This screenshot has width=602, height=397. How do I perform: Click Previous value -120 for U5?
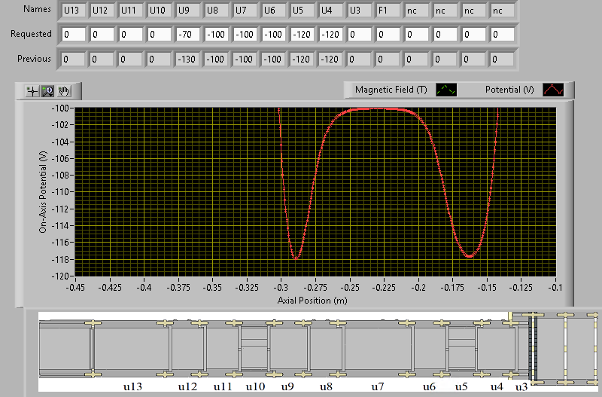(302, 60)
